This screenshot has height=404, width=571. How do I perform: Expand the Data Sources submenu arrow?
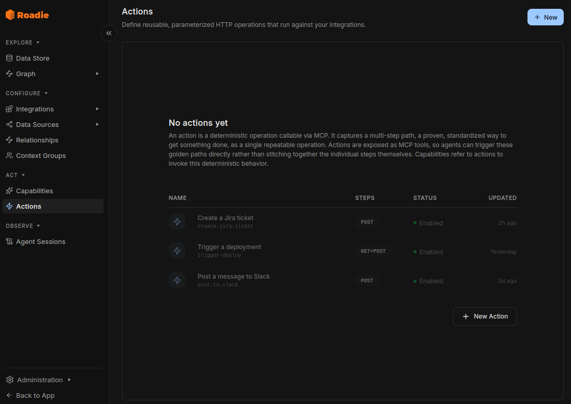tap(97, 124)
